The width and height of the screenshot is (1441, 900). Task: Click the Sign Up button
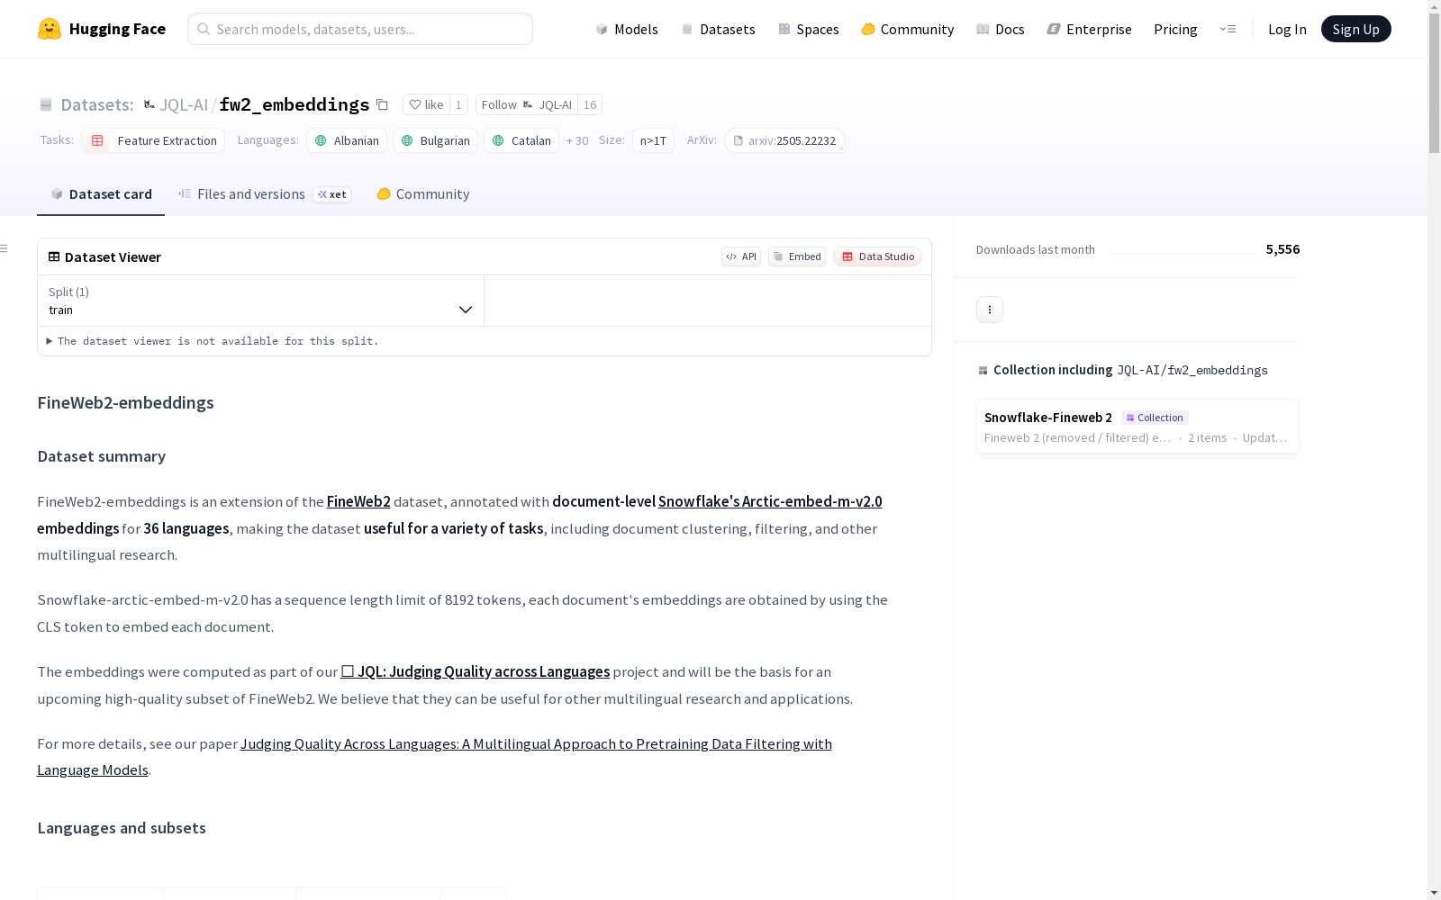1355,29
